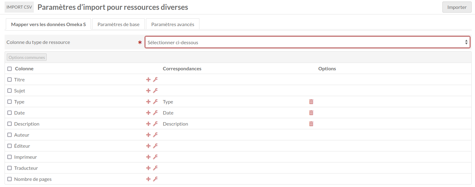Add a mapping for the Traducteur row

148,168
